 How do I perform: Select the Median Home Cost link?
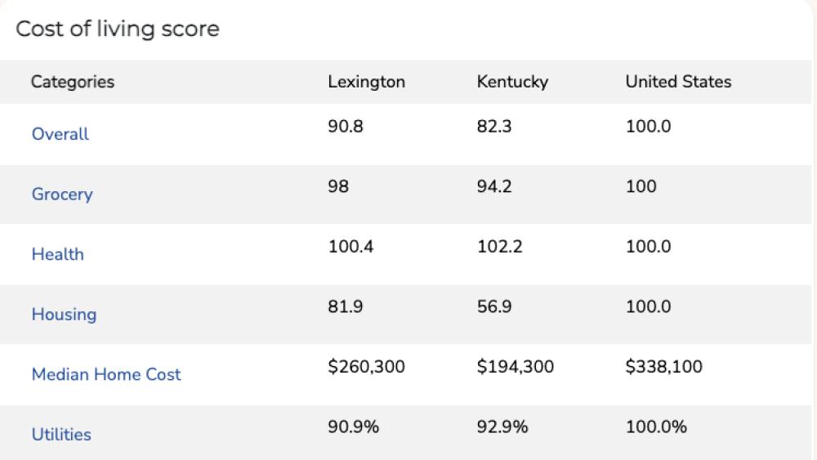point(106,374)
